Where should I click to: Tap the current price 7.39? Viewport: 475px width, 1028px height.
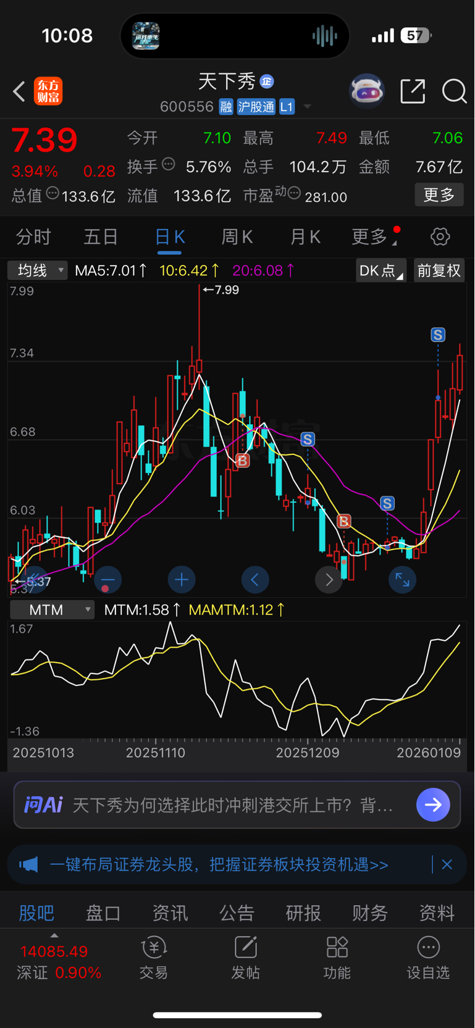coord(44,140)
